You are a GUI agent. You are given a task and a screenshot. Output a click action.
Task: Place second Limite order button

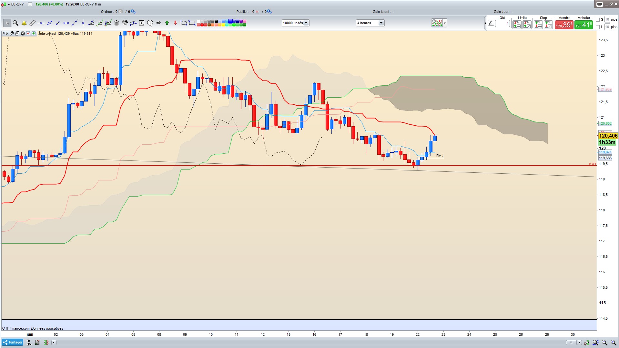pos(527,25)
